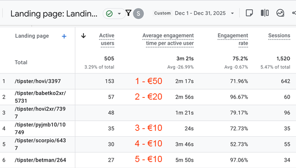Click the filter funnel icon

pyautogui.click(x=128, y=13)
